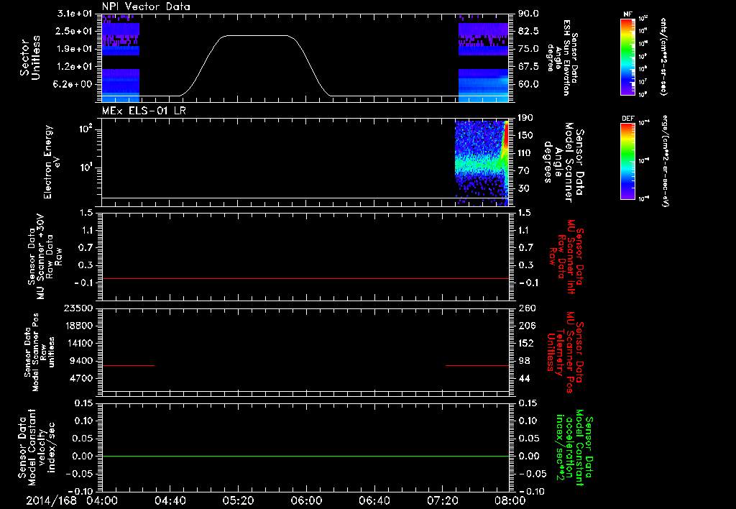This screenshot has width=736, height=509.
Task: Click the 82.5 sun elevation tick label
Action: click(x=528, y=31)
